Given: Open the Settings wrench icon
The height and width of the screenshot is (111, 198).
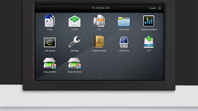Looking at the screenshot, I should point(74,42).
